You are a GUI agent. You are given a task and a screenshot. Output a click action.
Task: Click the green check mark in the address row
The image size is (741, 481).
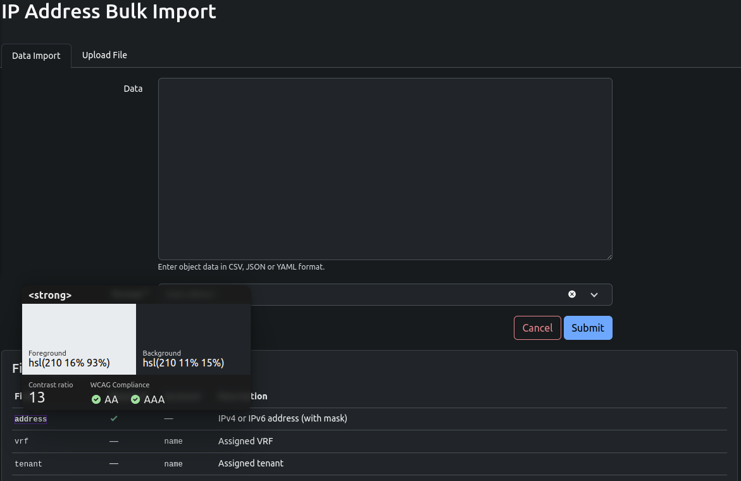[x=115, y=418]
